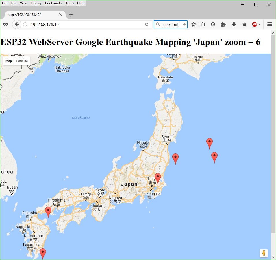This screenshot has width=276, height=260.
Task: Open the File menu
Action: click(5, 3)
